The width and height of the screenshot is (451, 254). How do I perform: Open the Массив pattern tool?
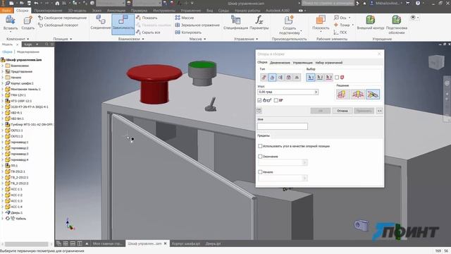185,18
